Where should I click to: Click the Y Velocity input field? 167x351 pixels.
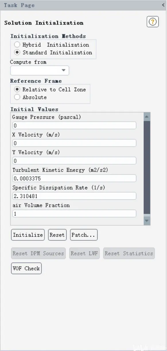[74, 161]
